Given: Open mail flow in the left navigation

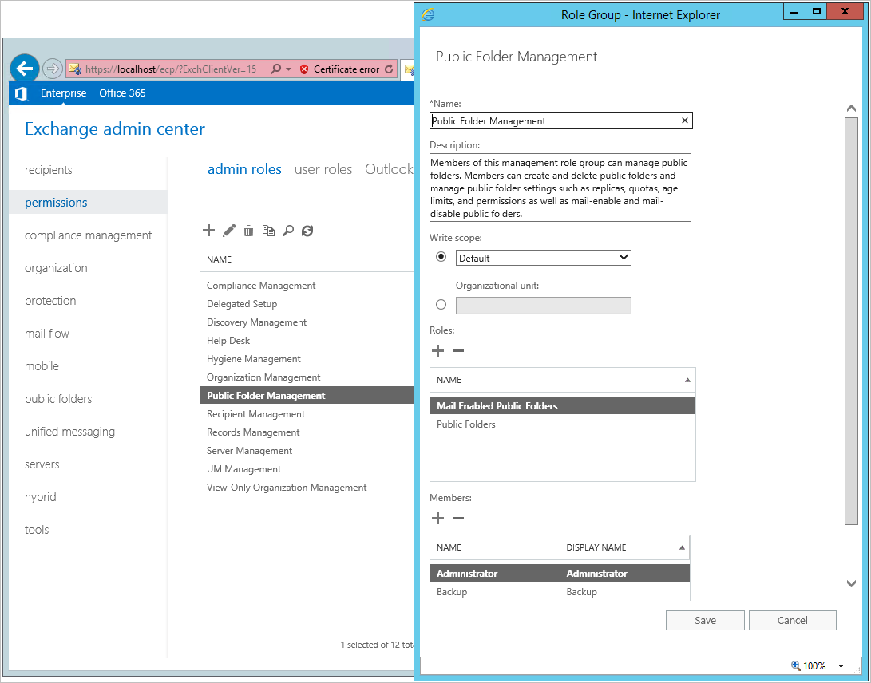Looking at the screenshot, I should (47, 334).
